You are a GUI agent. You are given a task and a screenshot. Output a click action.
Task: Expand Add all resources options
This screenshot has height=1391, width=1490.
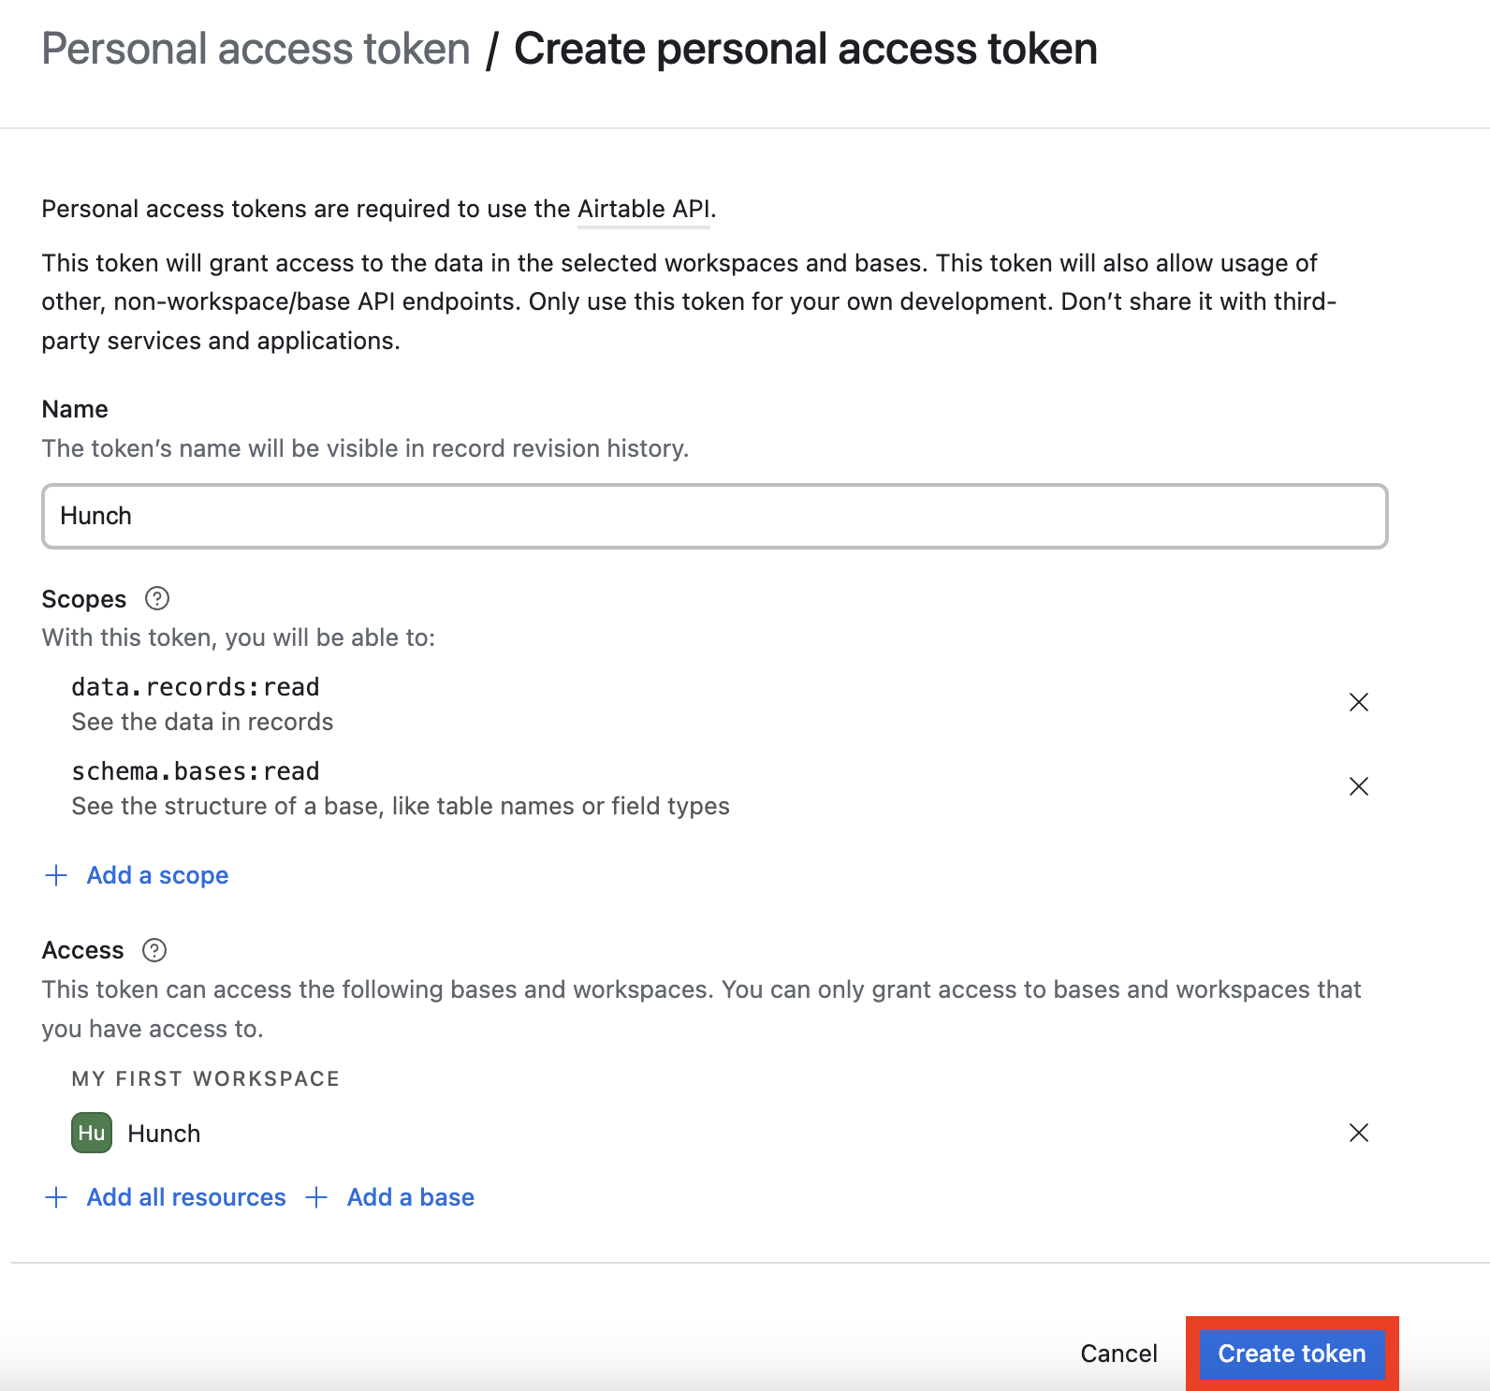pyautogui.click(x=186, y=1196)
